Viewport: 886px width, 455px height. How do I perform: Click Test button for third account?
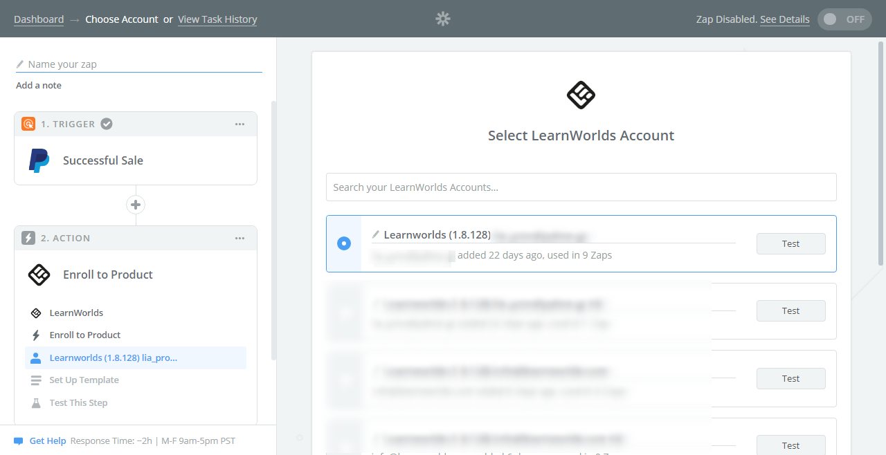(x=791, y=379)
